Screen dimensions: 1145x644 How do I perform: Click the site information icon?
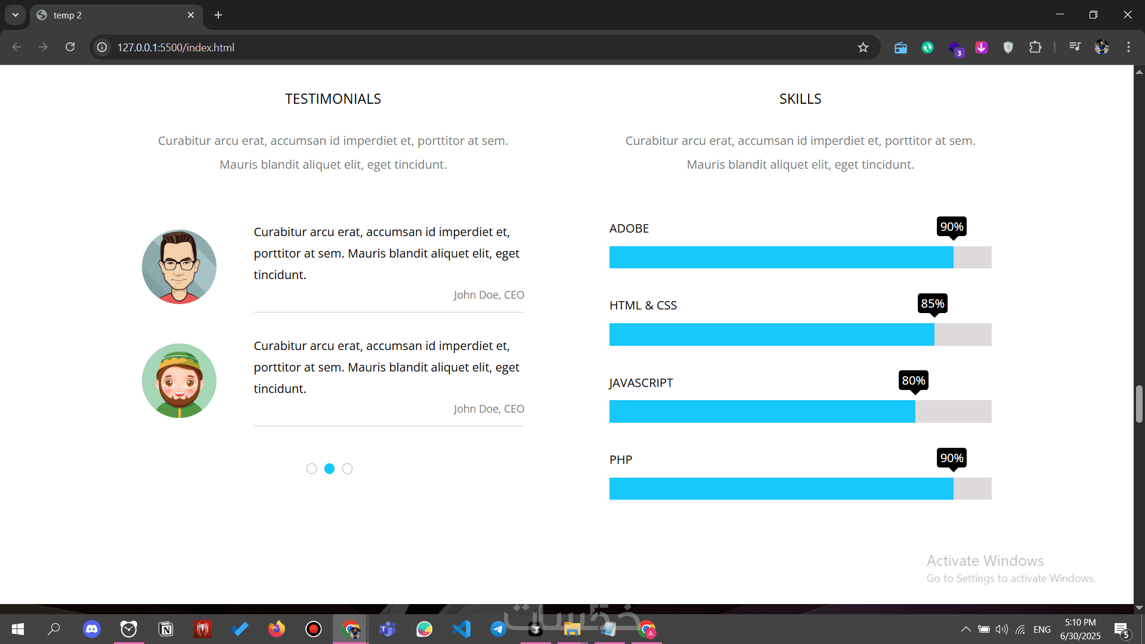coord(103,47)
